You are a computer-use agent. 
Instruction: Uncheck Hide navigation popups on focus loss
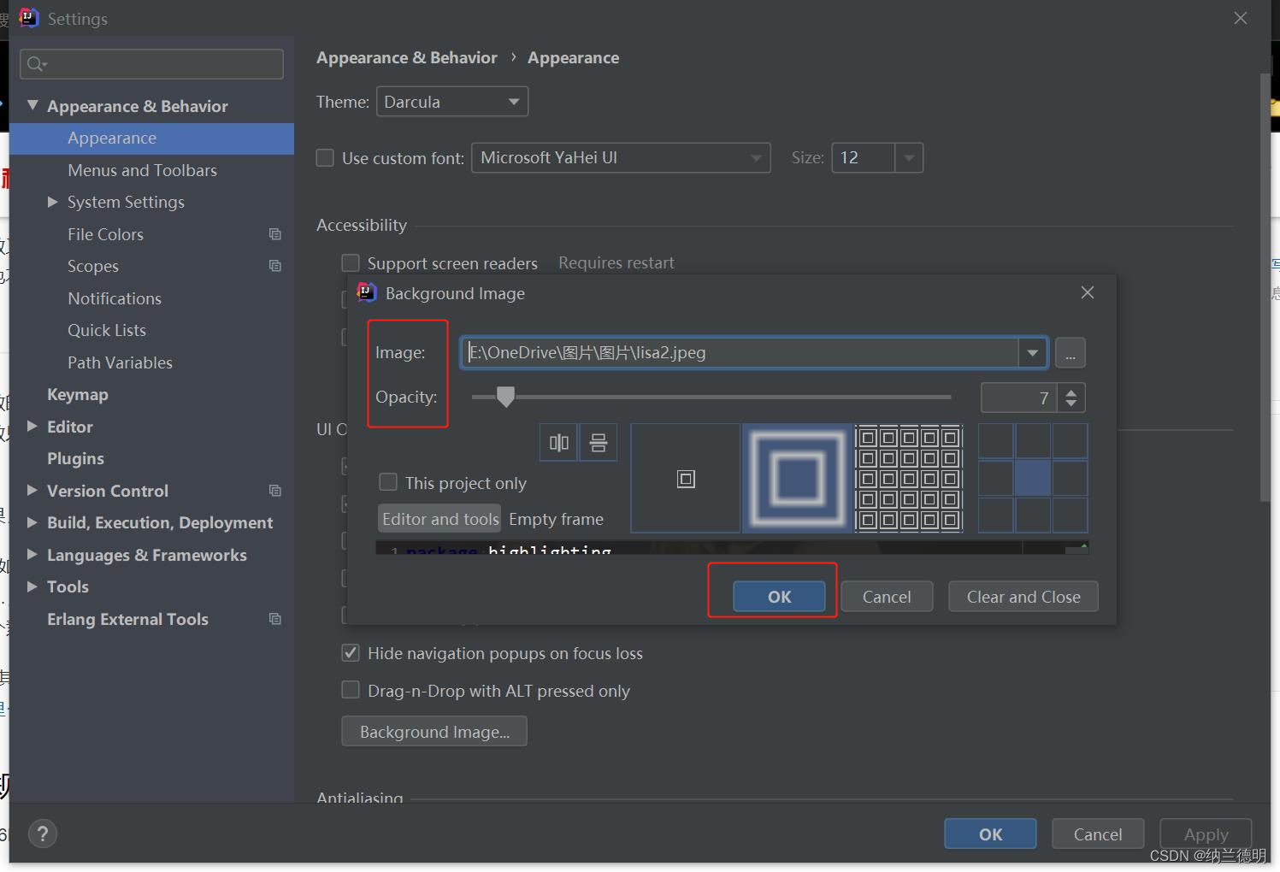coord(351,652)
